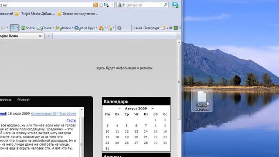Click the 18 июля 2009 post date
The height and width of the screenshot is (157, 279).
(x=19, y=113)
